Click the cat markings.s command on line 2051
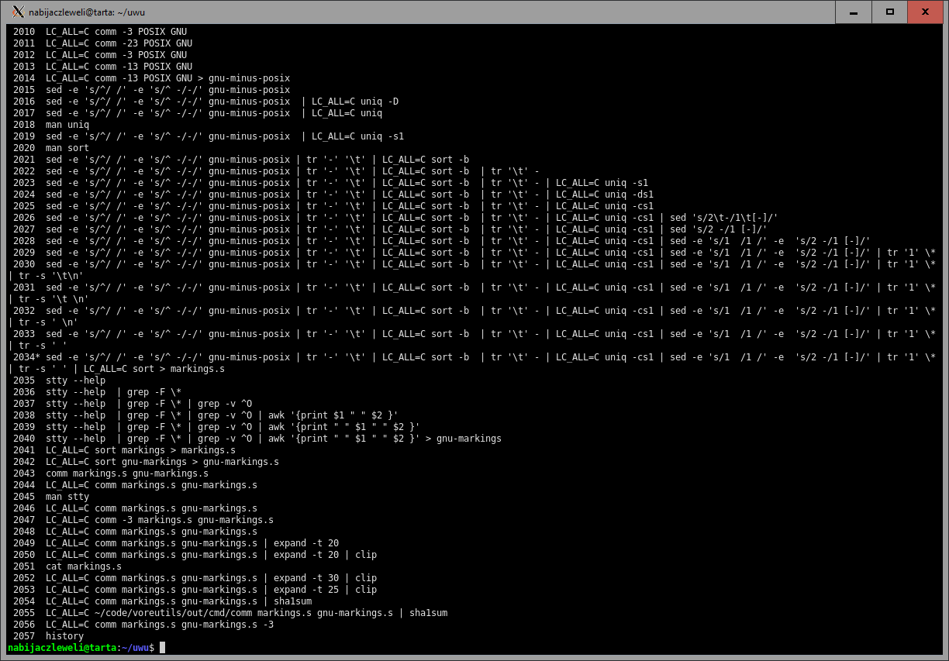The width and height of the screenshot is (949, 661). point(84,566)
